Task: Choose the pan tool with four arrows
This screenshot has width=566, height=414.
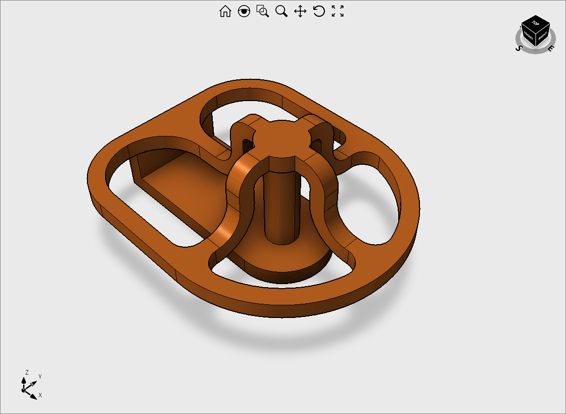Action: point(300,11)
